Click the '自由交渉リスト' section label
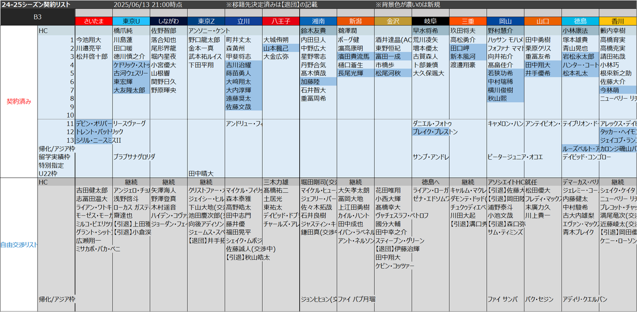 (x=19, y=244)
